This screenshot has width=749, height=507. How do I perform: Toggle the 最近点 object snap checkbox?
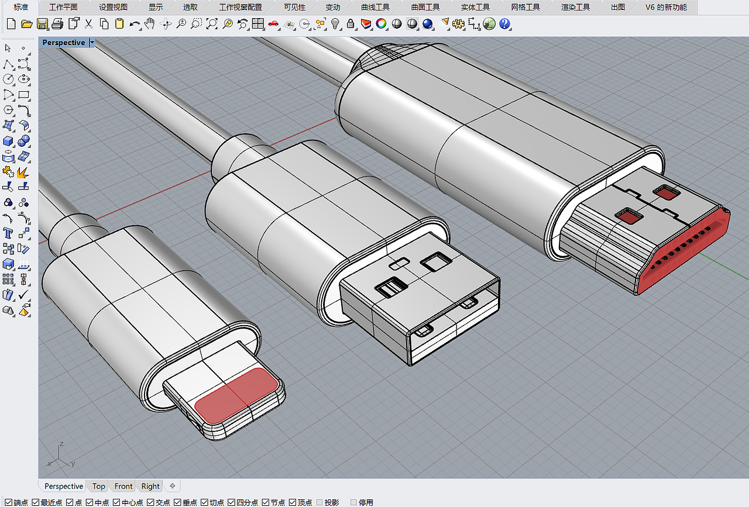coord(35,502)
